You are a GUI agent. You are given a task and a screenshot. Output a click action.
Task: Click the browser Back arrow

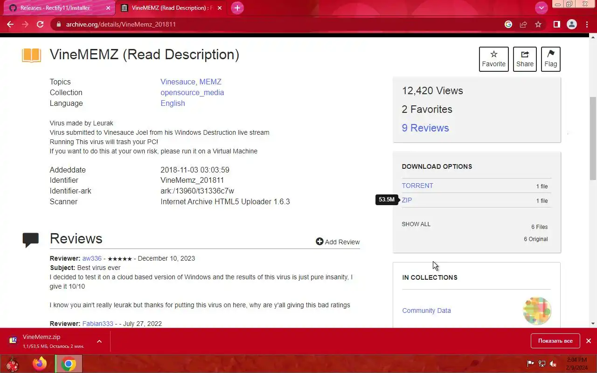point(10,24)
